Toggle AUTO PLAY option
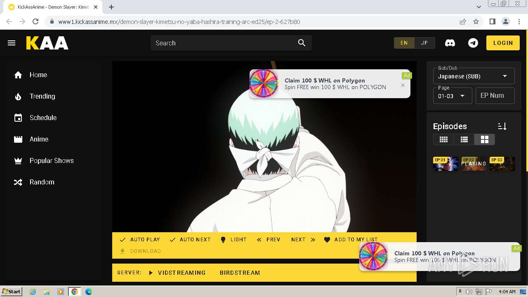Viewport: 528px width, 297px height. click(x=139, y=240)
